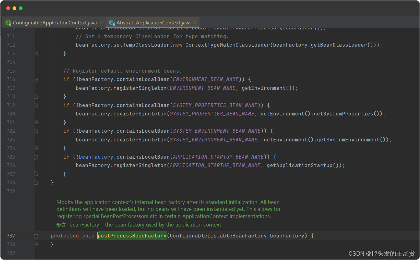Toggle fold end marker at line 721
The height and width of the screenshot is (260, 420).
coord(36,123)
